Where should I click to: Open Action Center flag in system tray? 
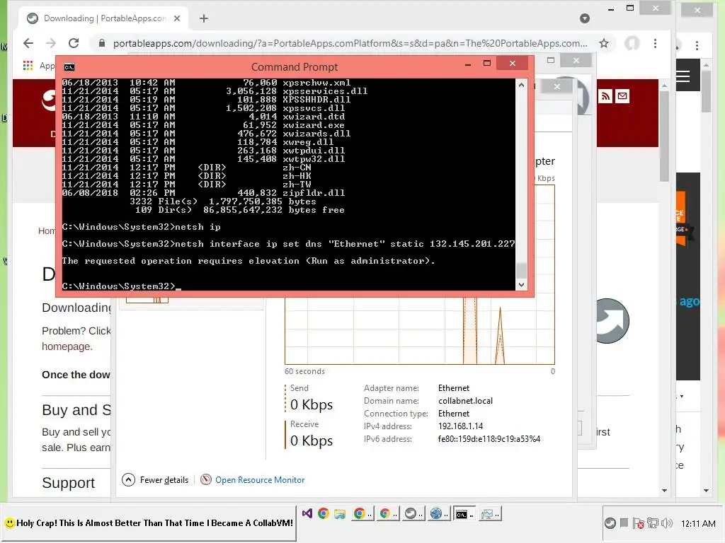pos(639,523)
